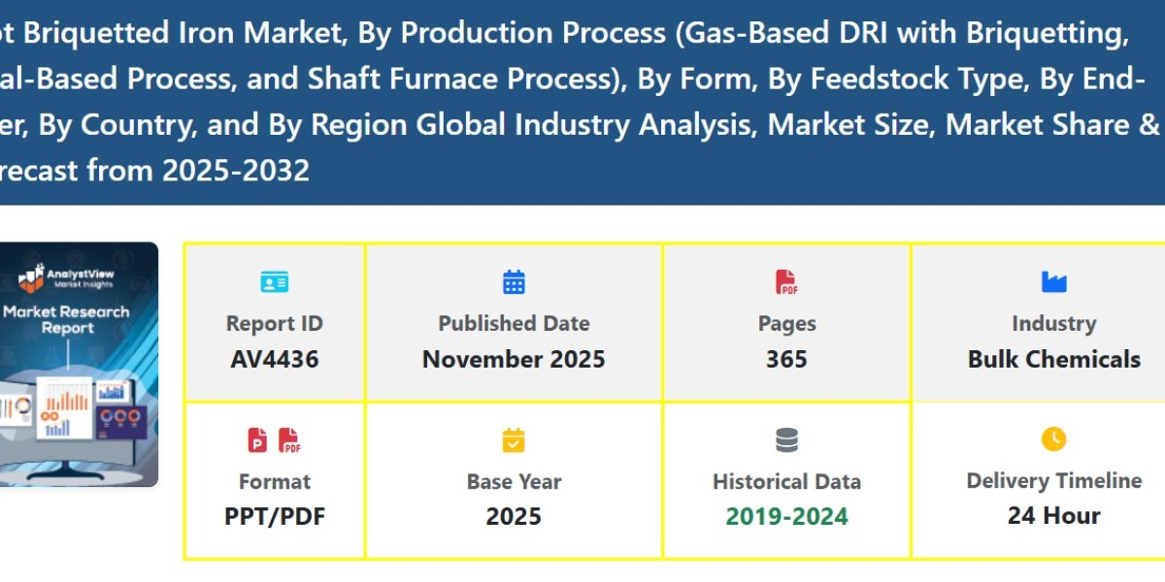This screenshot has height=582, width=1165.
Task: Select the Bulk Chemicals industry label
Action: pyautogui.click(x=1054, y=358)
